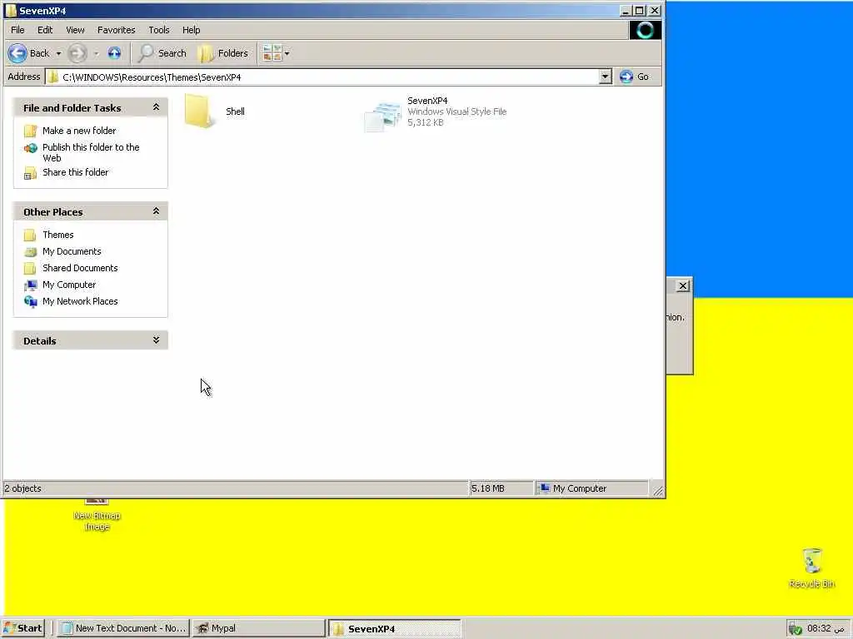Click 2 objects status bar text

(x=22, y=488)
